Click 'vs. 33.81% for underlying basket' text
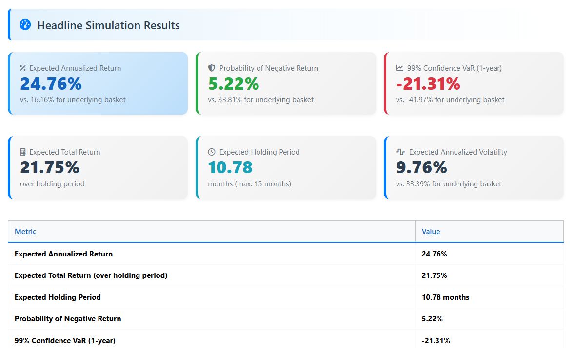The height and width of the screenshot is (348, 576). (261, 100)
